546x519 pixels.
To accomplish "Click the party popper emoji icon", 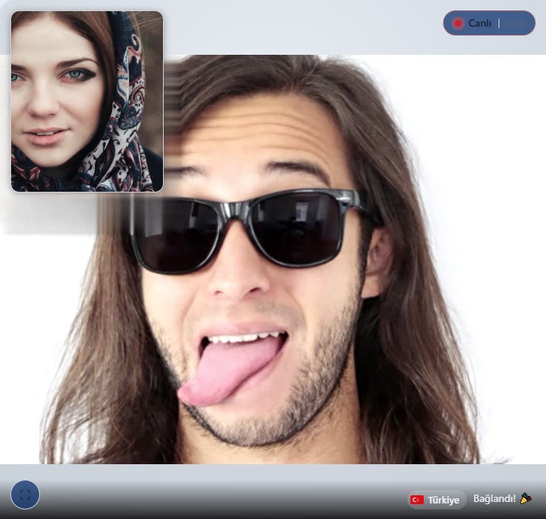I will 525,498.
